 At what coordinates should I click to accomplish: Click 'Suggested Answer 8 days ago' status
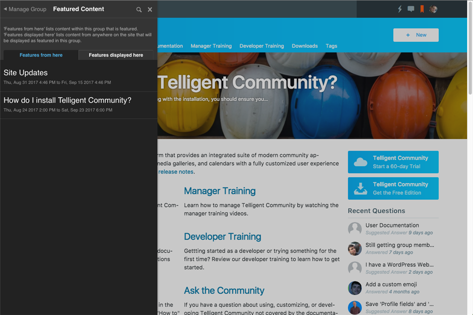[x=399, y=311]
